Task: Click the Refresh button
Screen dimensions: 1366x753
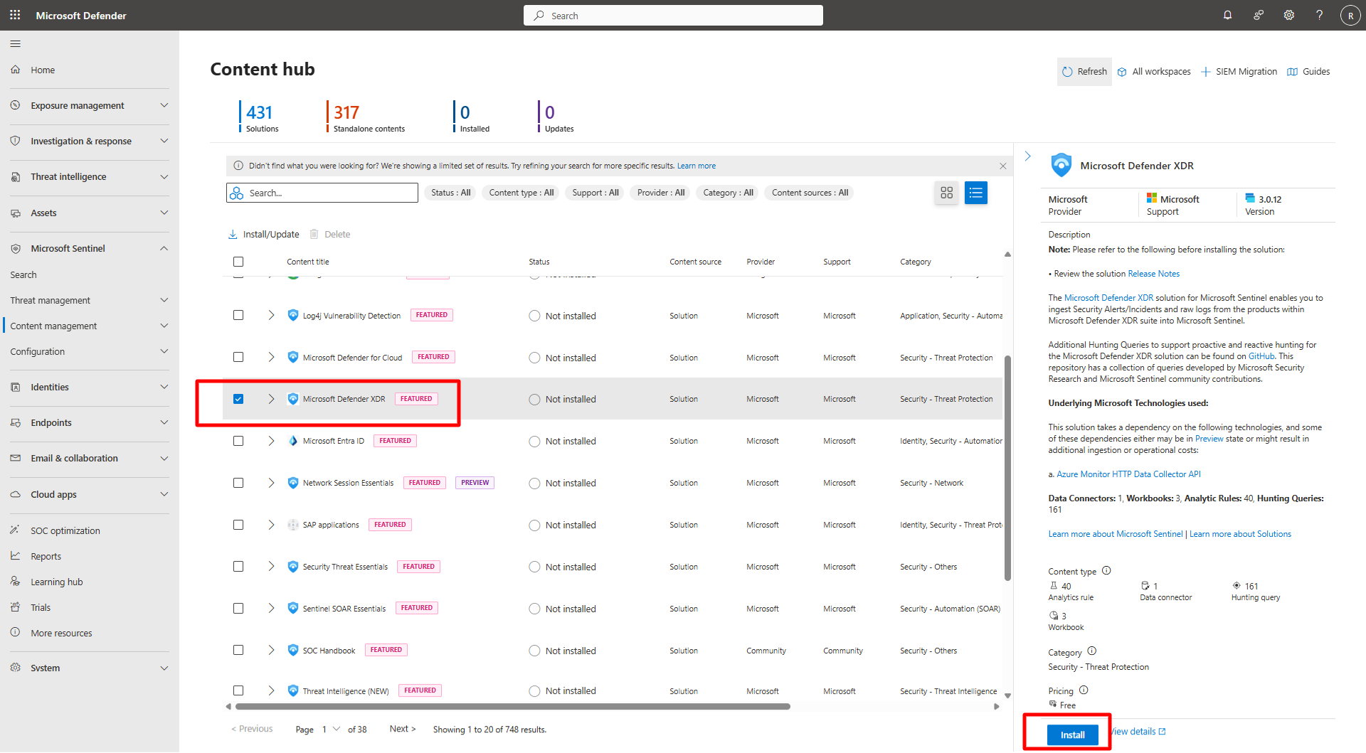Action: click(1084, 72)
